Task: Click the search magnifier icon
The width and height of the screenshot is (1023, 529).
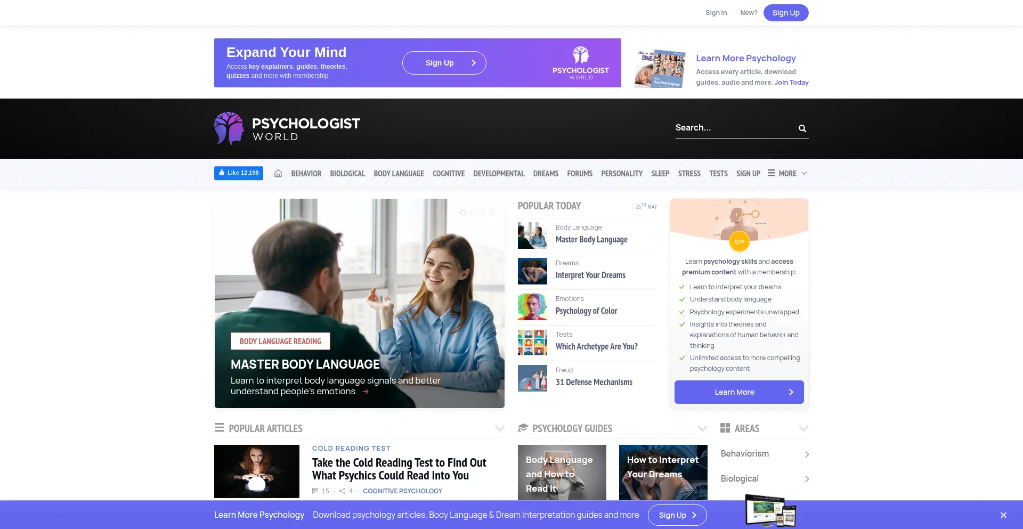Action: click(802, 128)
